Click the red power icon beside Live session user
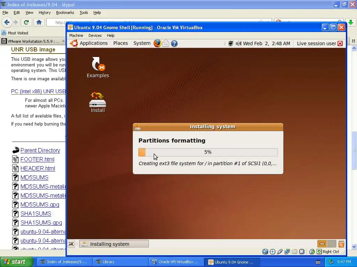The image size is (357, 267). pos(340,43)
